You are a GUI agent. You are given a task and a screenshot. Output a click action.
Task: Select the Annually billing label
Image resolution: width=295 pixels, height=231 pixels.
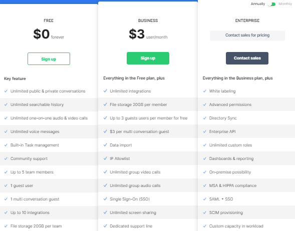(x=258, y=4)
